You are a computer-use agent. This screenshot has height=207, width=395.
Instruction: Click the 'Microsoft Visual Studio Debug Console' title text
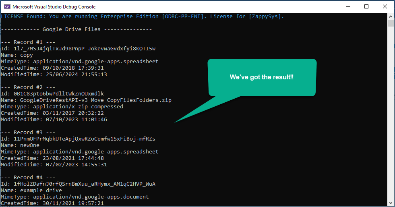(x=54, y=7)
